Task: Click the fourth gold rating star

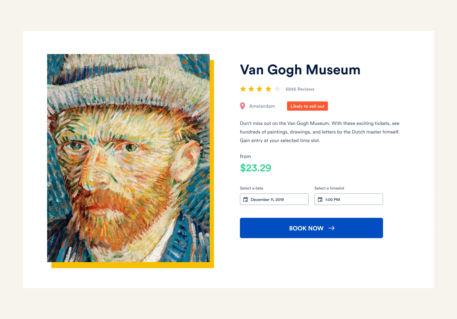Action: coord(268,89)
